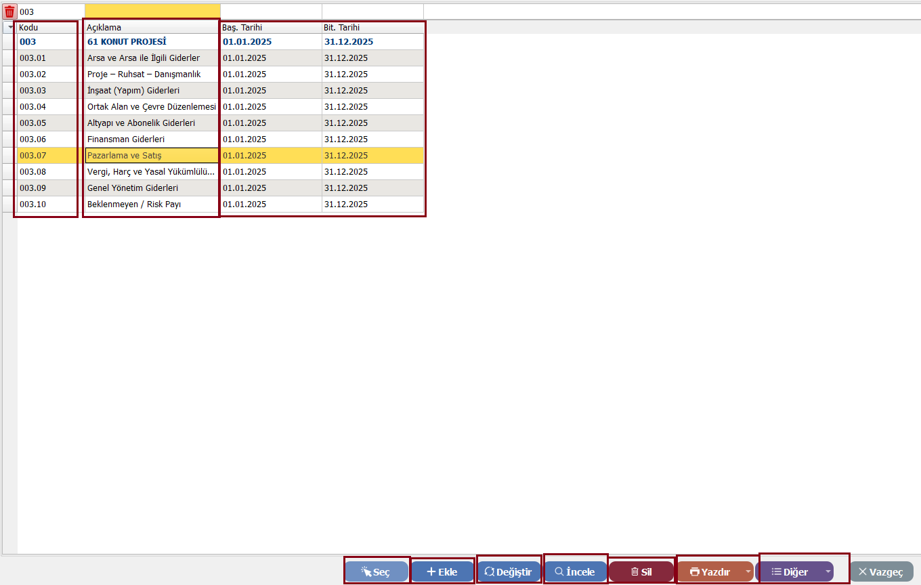Click the Diğer button
The image size is (921, 585).
coord(790,571)
